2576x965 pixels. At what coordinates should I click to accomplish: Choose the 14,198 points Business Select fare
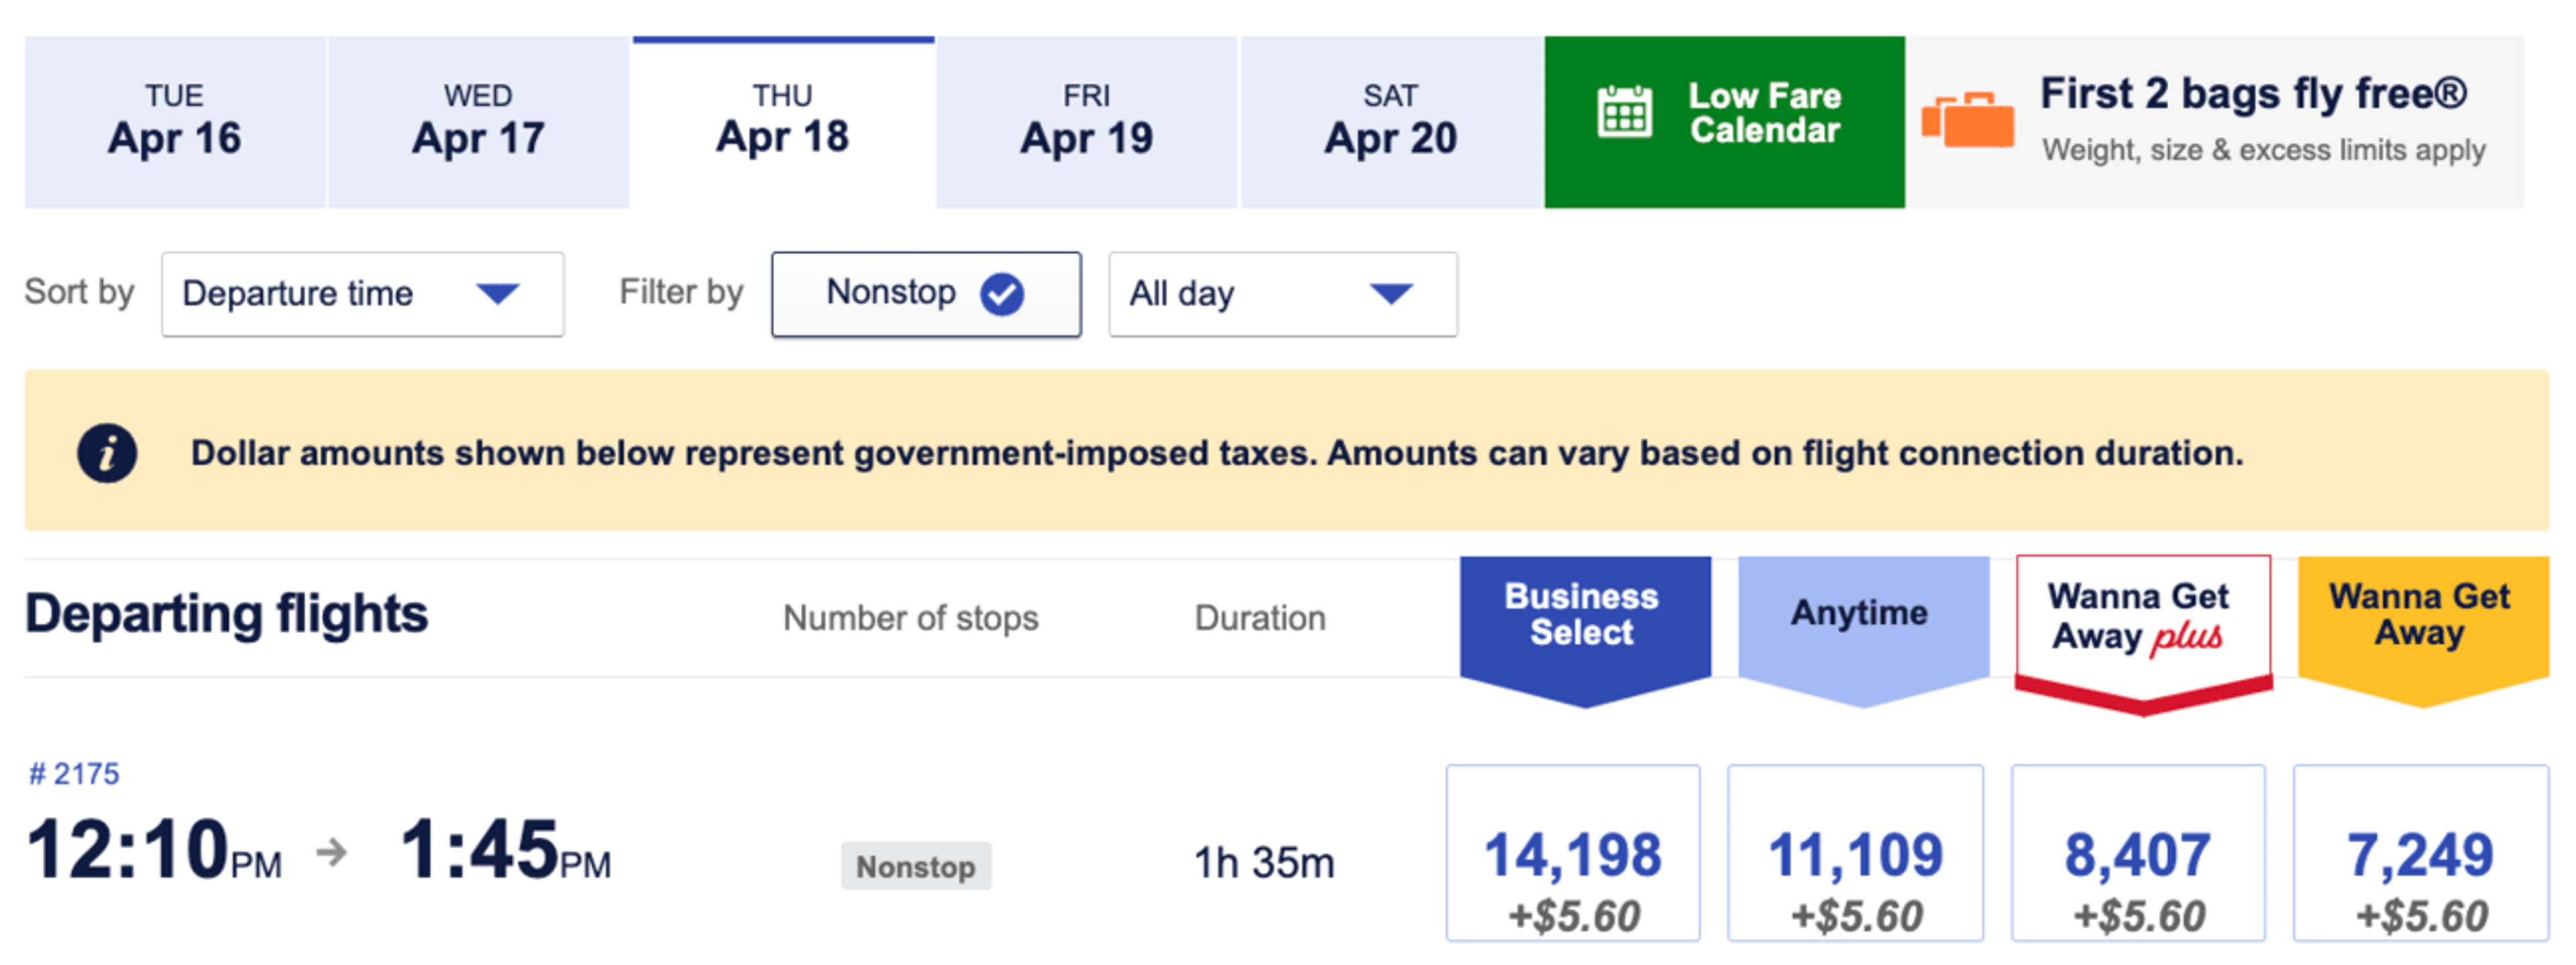[1573, 853]
